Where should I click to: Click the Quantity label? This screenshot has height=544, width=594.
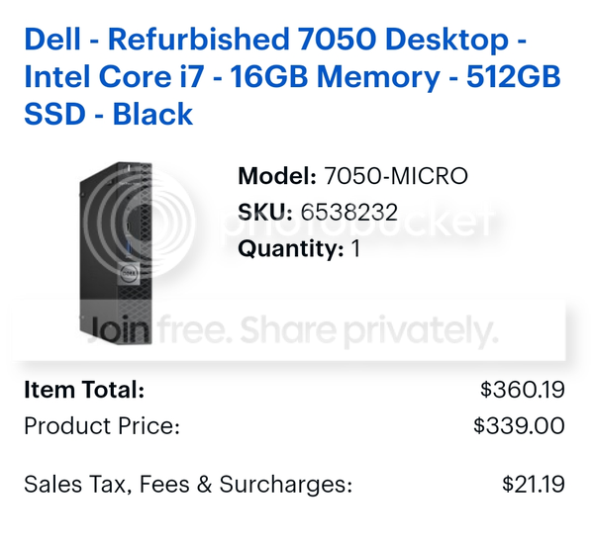[291, 247]
